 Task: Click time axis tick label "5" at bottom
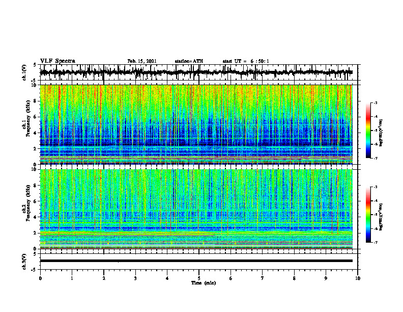[x=199, y=278]
